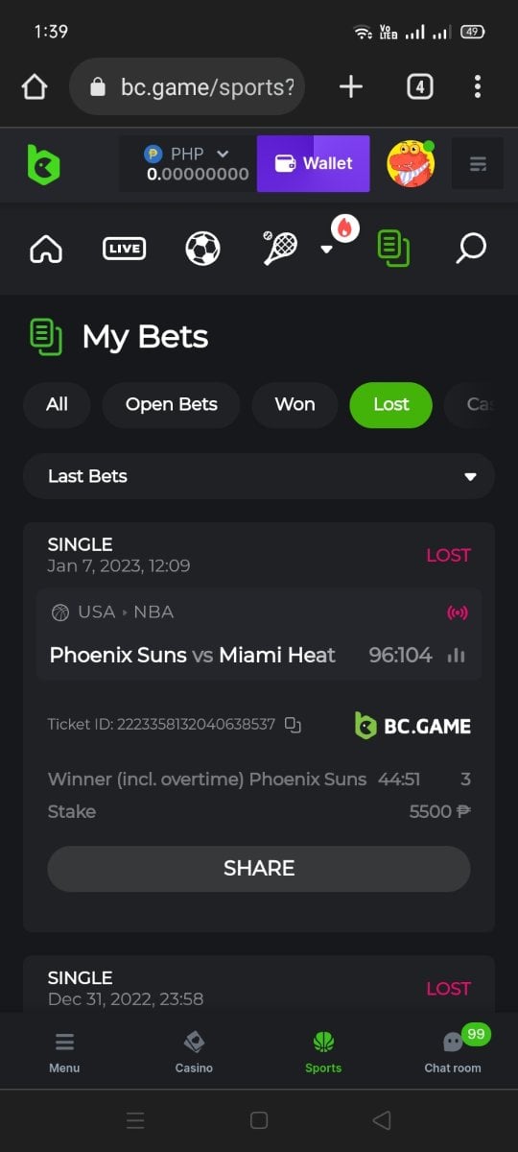Expand more sports arrow beside tennis
Viewport: 518px width, 1152px height.
click(326, 249)
